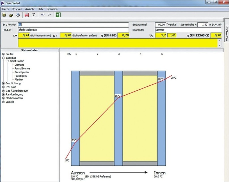The image size is (229, 182).
Task: Print using the printer toolbar icon
Action: pos(18,15)
